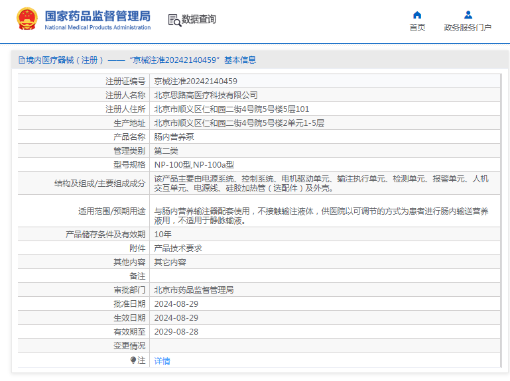Viewport: 510px width, 381px height.
Task: Click the 型号规格 label
Action: [x=129, y=165]
